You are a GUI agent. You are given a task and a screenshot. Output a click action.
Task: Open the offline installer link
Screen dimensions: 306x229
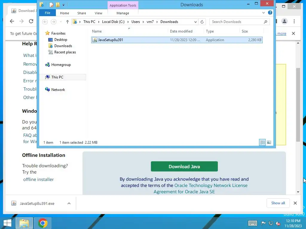[38, 180]
